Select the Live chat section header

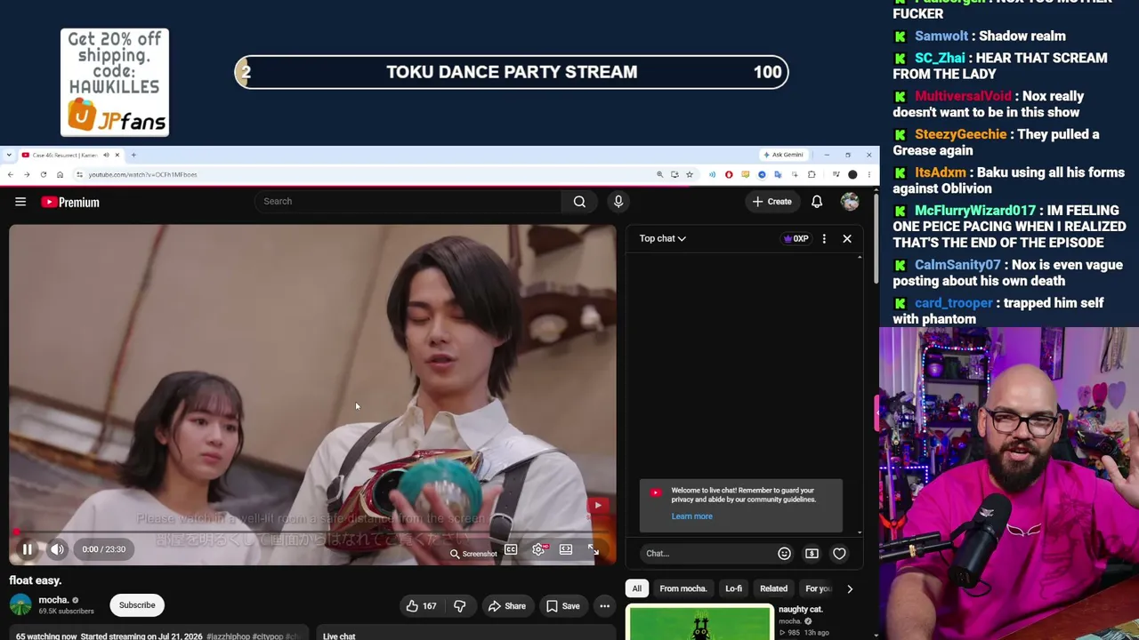coord(339,636)
